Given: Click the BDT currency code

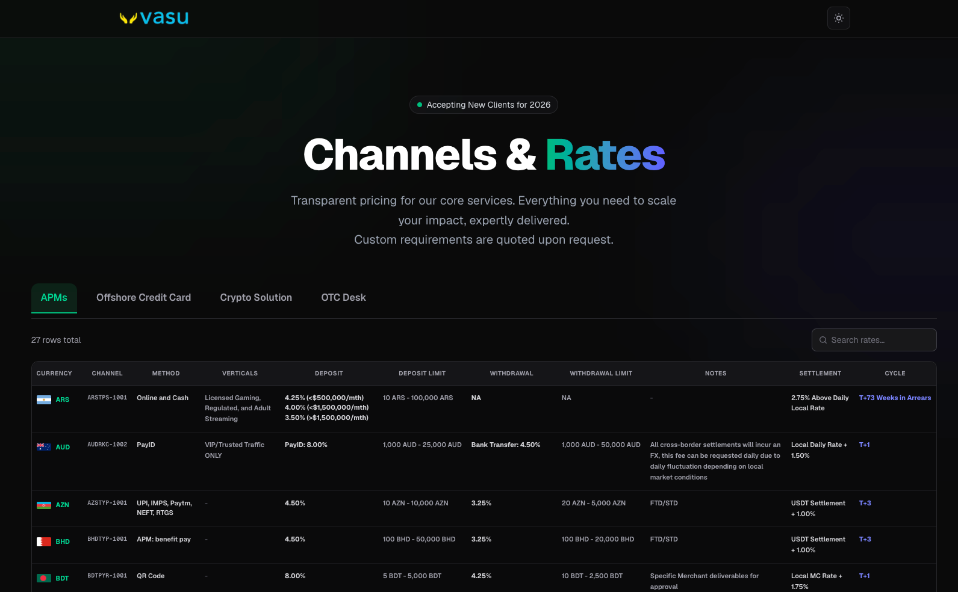Looking at the screenshot, I should pos(62,578).
